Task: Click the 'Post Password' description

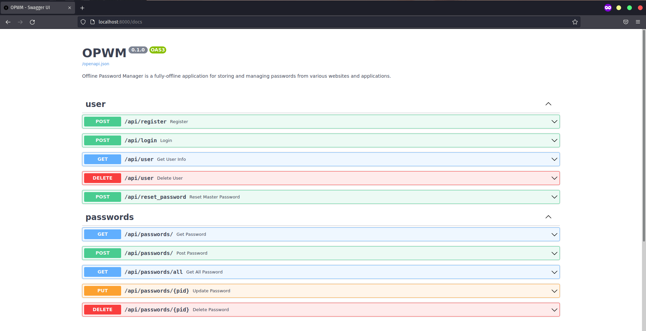Action: coord(192,253)
